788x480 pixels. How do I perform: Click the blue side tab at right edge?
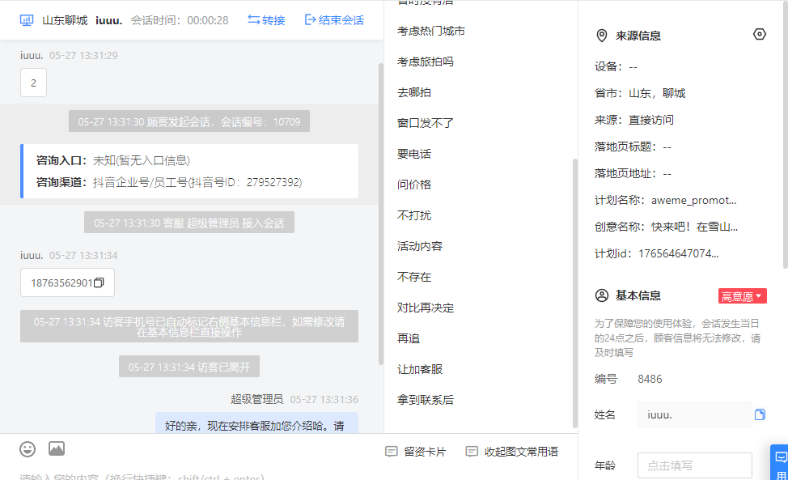tap(780, 462)
